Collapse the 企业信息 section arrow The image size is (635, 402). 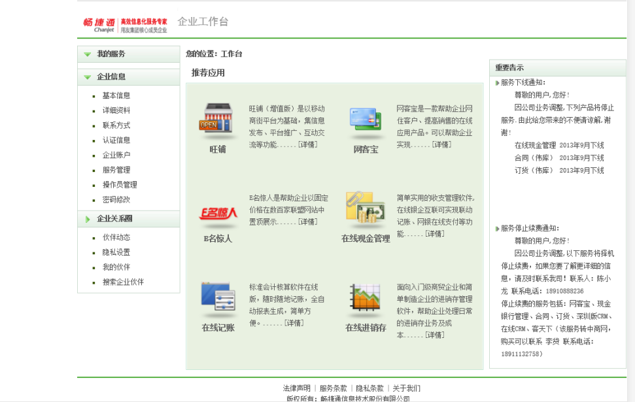click(87, 77)
